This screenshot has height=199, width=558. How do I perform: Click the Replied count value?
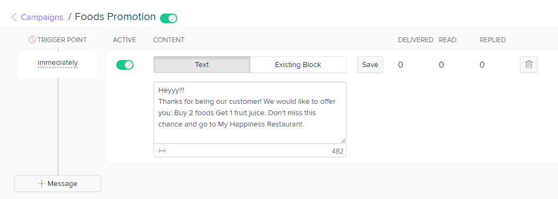[x=482, y=65]
